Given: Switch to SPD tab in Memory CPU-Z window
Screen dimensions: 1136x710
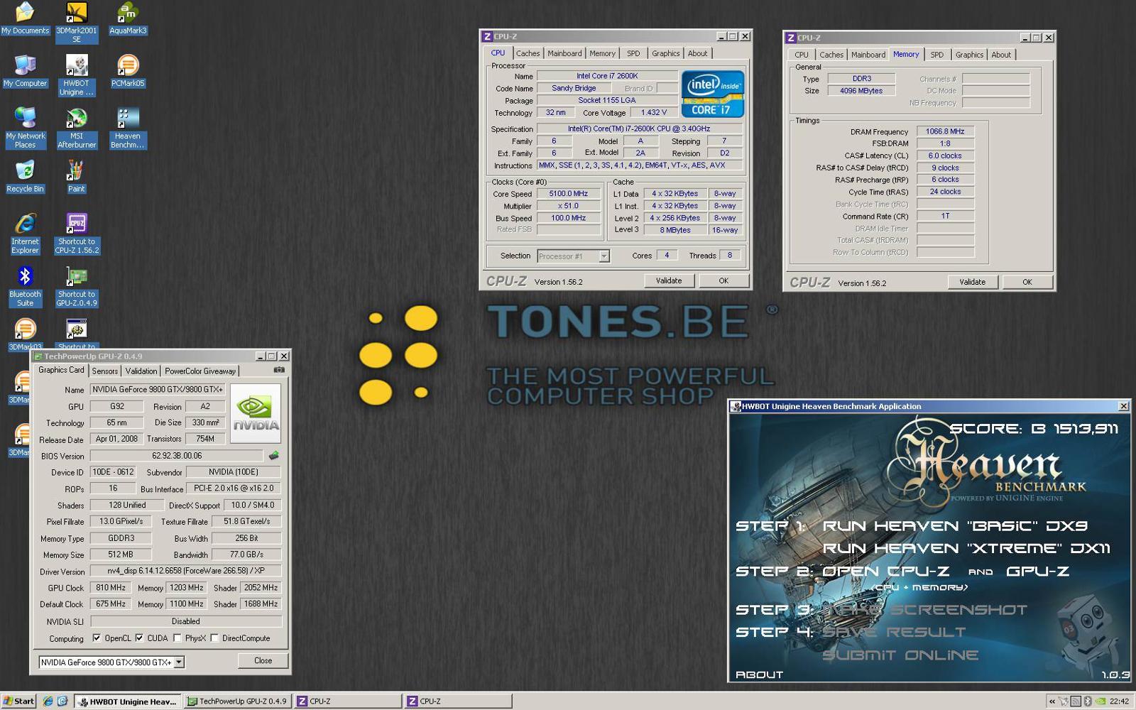Looking at the screenshot, I should [x=937, y=55].
